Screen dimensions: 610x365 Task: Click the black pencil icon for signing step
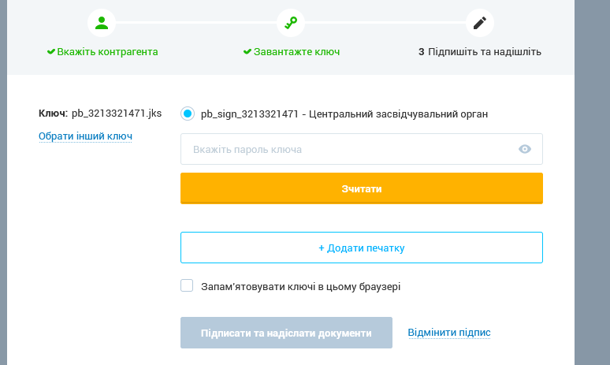[x=480, y=23]
